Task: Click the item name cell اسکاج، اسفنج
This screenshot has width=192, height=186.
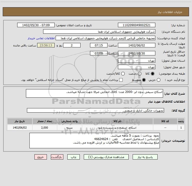Action: pos(117,128)
